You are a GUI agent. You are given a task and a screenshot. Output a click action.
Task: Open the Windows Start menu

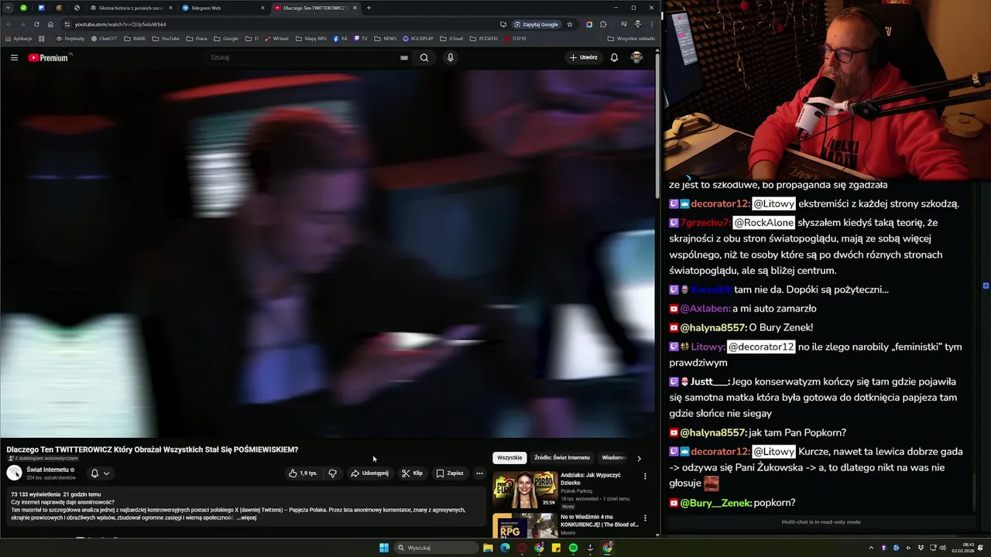[x=384, y=548]
